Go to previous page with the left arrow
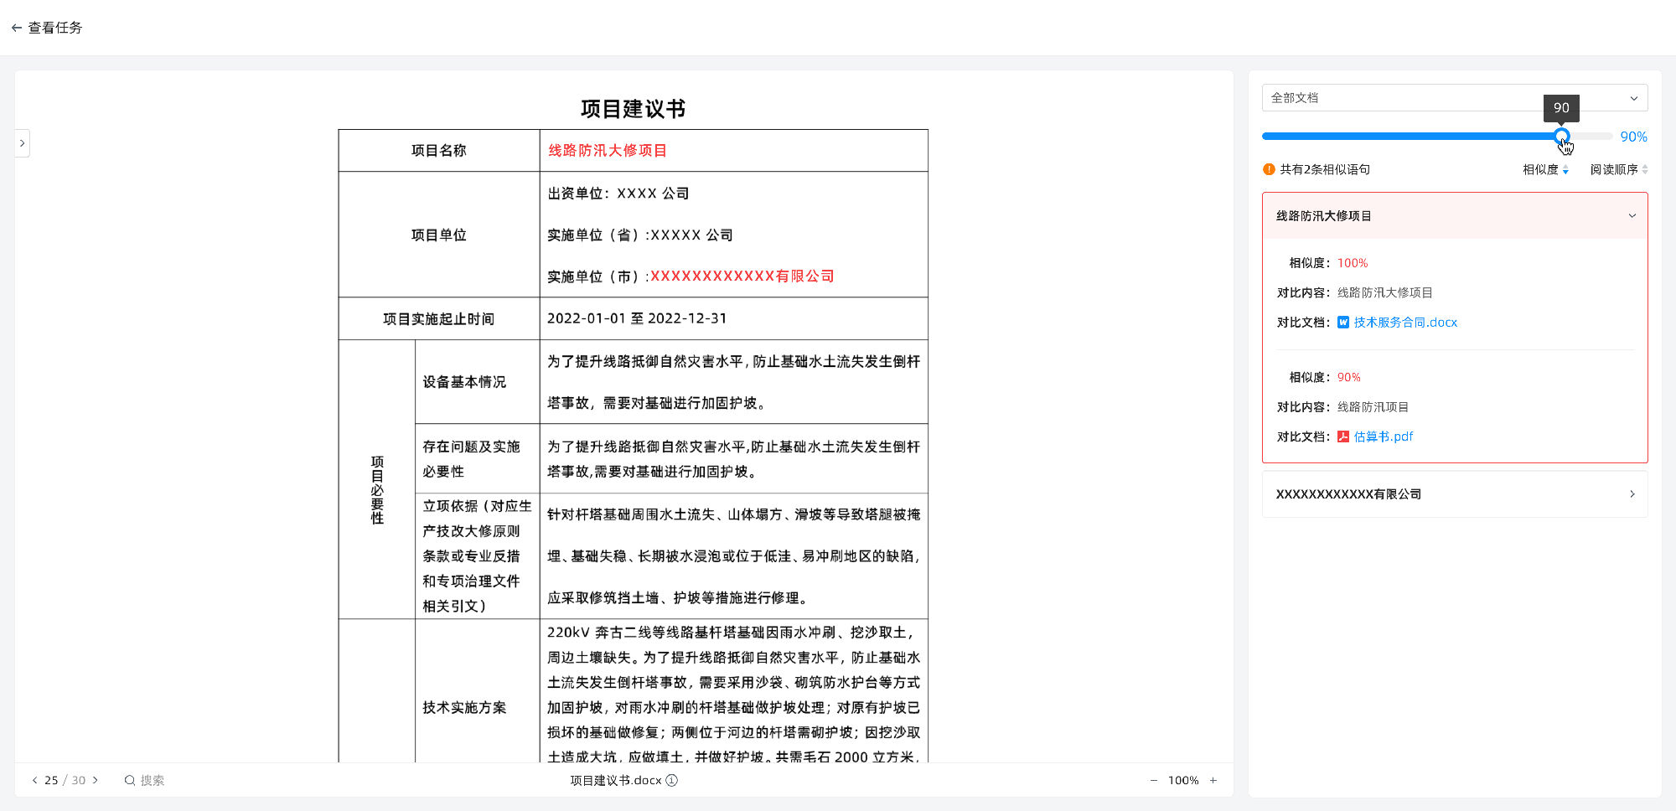Screen dimensions: 1676x811 coord(34,780)
